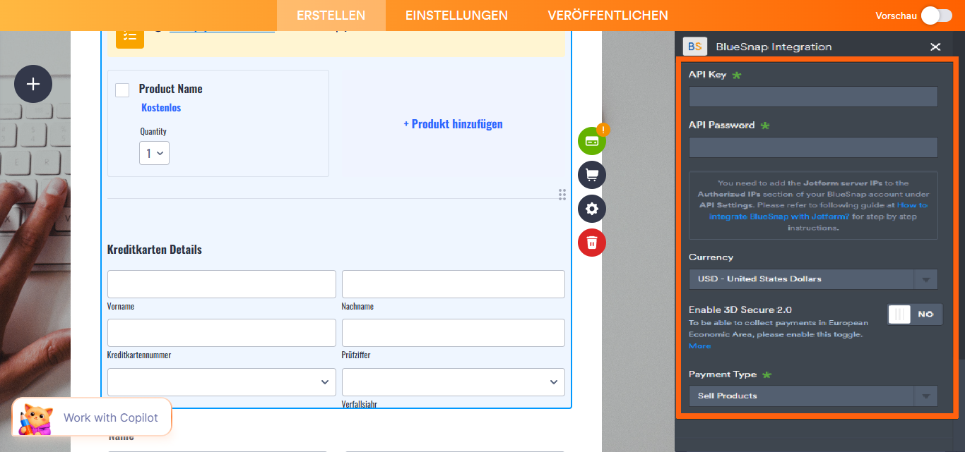Switch to the EINSTELLUNGEN tab
The width and height of the screenshot is (965, 452).
tap(456, 15)
